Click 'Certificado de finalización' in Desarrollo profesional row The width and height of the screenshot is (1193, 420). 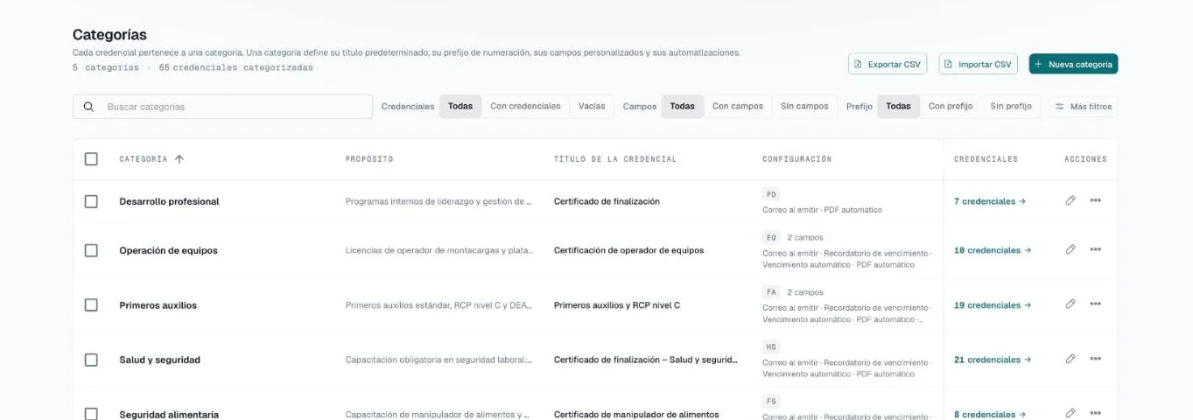click(607, 201)
